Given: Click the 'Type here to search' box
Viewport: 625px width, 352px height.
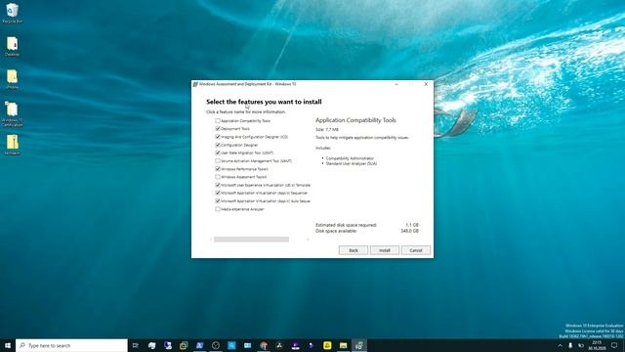Looking at the screenshot, I should pos(71,345).
